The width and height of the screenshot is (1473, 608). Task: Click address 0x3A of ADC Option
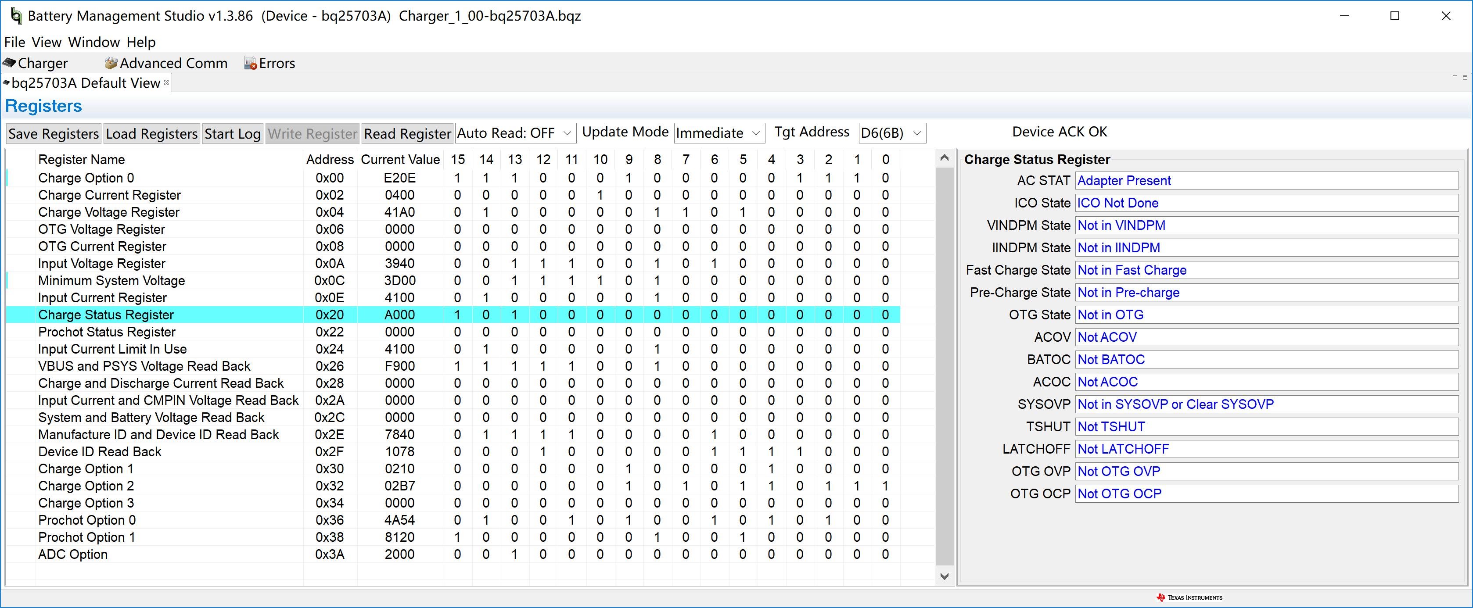[330, 554]
